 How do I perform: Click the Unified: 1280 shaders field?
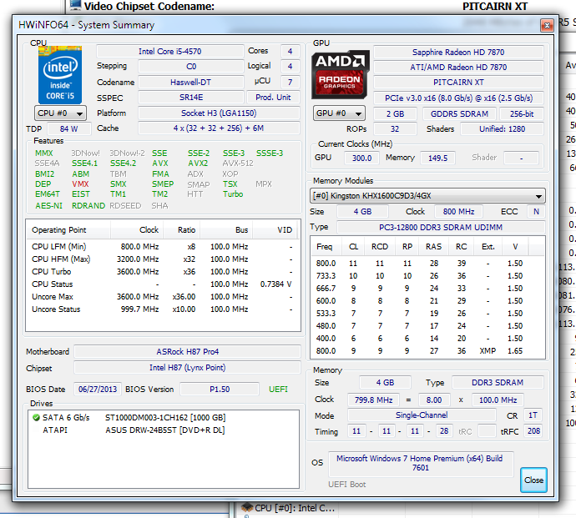[x=502, y=129]
